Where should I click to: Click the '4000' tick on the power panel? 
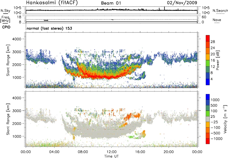17,39
